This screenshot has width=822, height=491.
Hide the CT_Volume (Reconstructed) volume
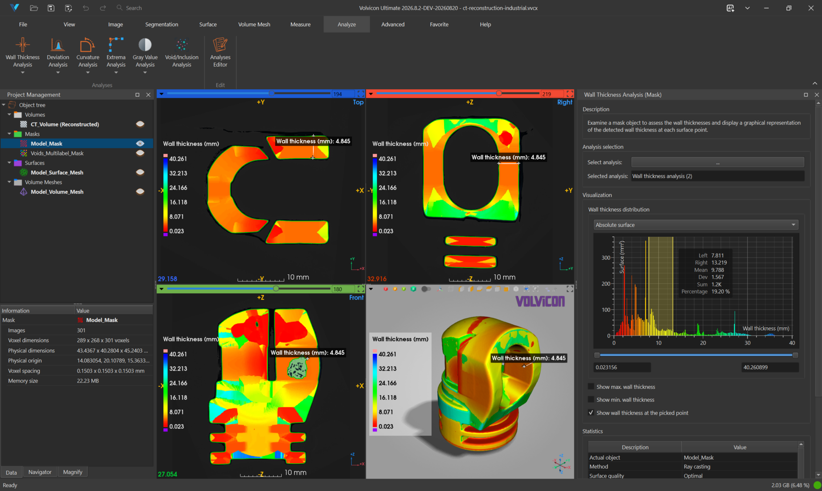point(140,124)
